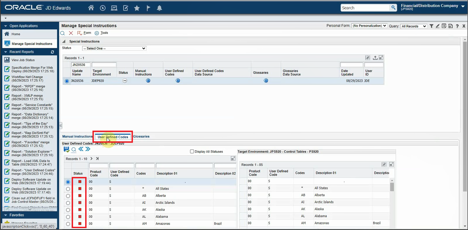Click the export grid arrow icon
This screenshot has width=468, height=230.
[375, 58]
